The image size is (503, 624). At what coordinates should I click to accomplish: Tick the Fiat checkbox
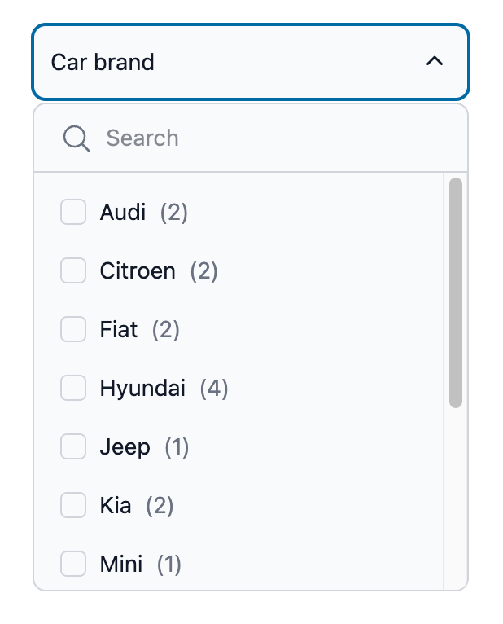[73, 330]
